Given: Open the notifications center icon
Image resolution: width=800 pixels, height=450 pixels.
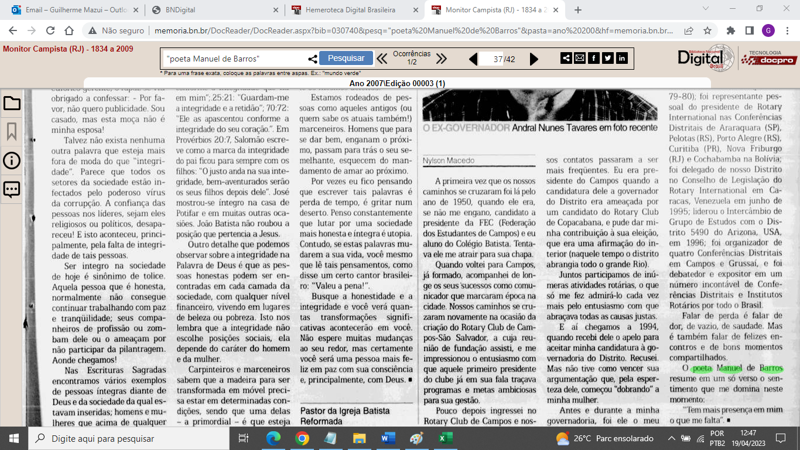Looking at the screenshot, I should click(x=781, y=438).
